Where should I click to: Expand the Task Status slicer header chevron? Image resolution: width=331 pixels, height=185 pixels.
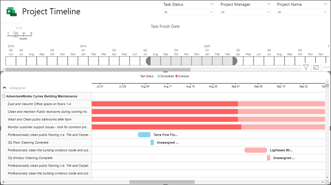pyautogui.click(x=212, y=4)
